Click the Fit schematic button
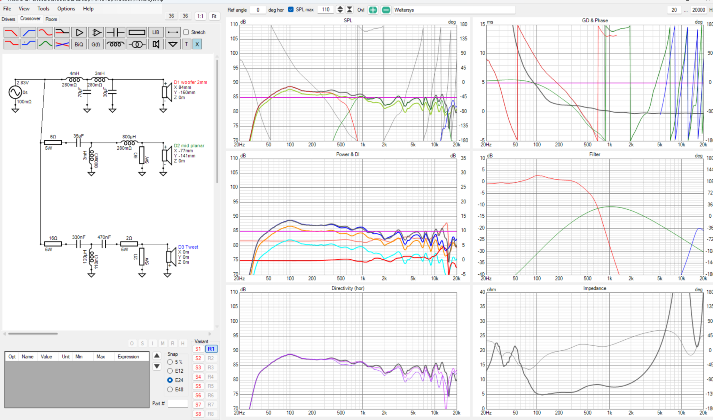Screen dimensions: 713x420 coord(214,16)
